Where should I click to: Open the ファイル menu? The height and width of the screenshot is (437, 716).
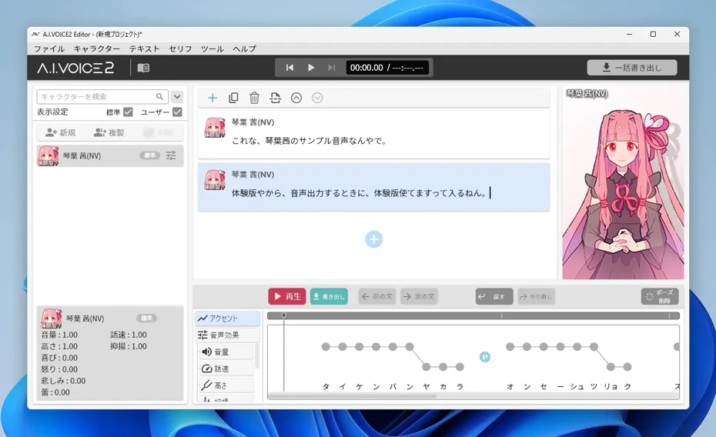tap(49, 48)
